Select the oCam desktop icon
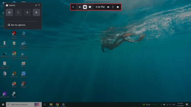The height and width of the screenshot is (107, 191). pyautogui.click(x=23, y=65)
